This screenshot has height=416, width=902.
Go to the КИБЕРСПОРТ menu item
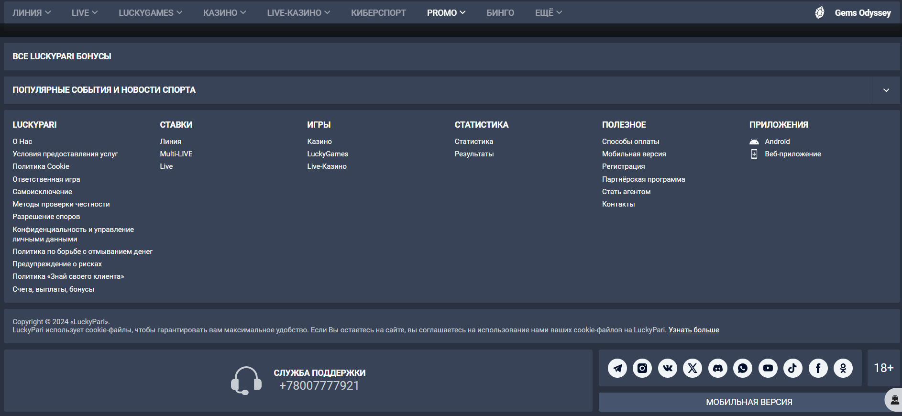pyautogui.click(x=378, y=13)
